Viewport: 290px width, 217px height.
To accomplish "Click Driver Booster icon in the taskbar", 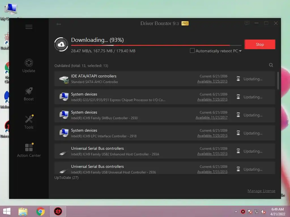I will [58, 211].
